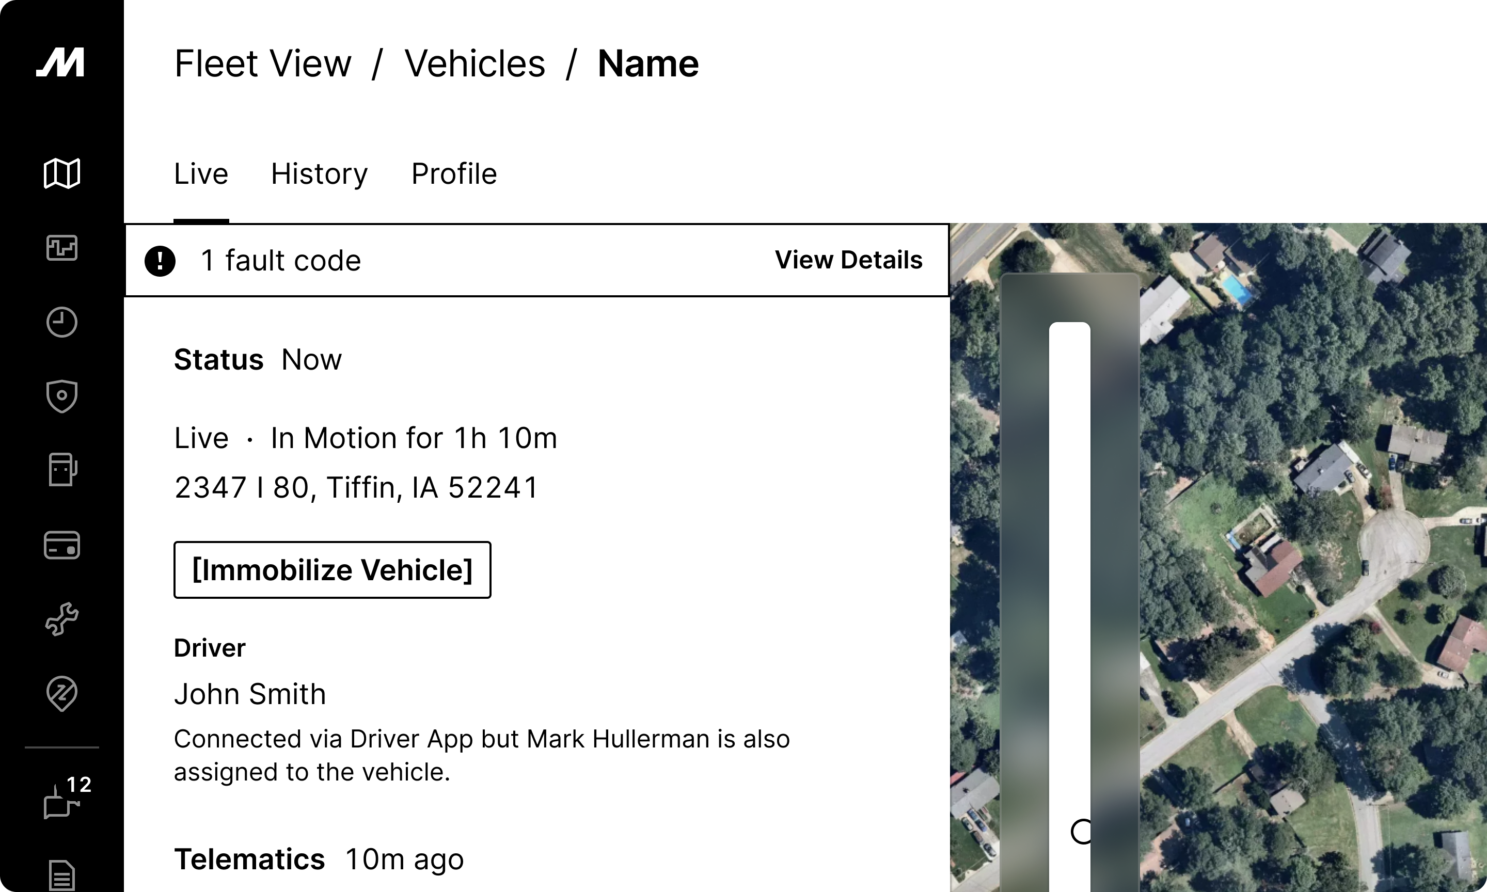
Task: Click the '1 fault code' banner text
Action: tap(281, 261)
